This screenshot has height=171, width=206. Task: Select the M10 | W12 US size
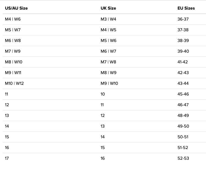14,83
